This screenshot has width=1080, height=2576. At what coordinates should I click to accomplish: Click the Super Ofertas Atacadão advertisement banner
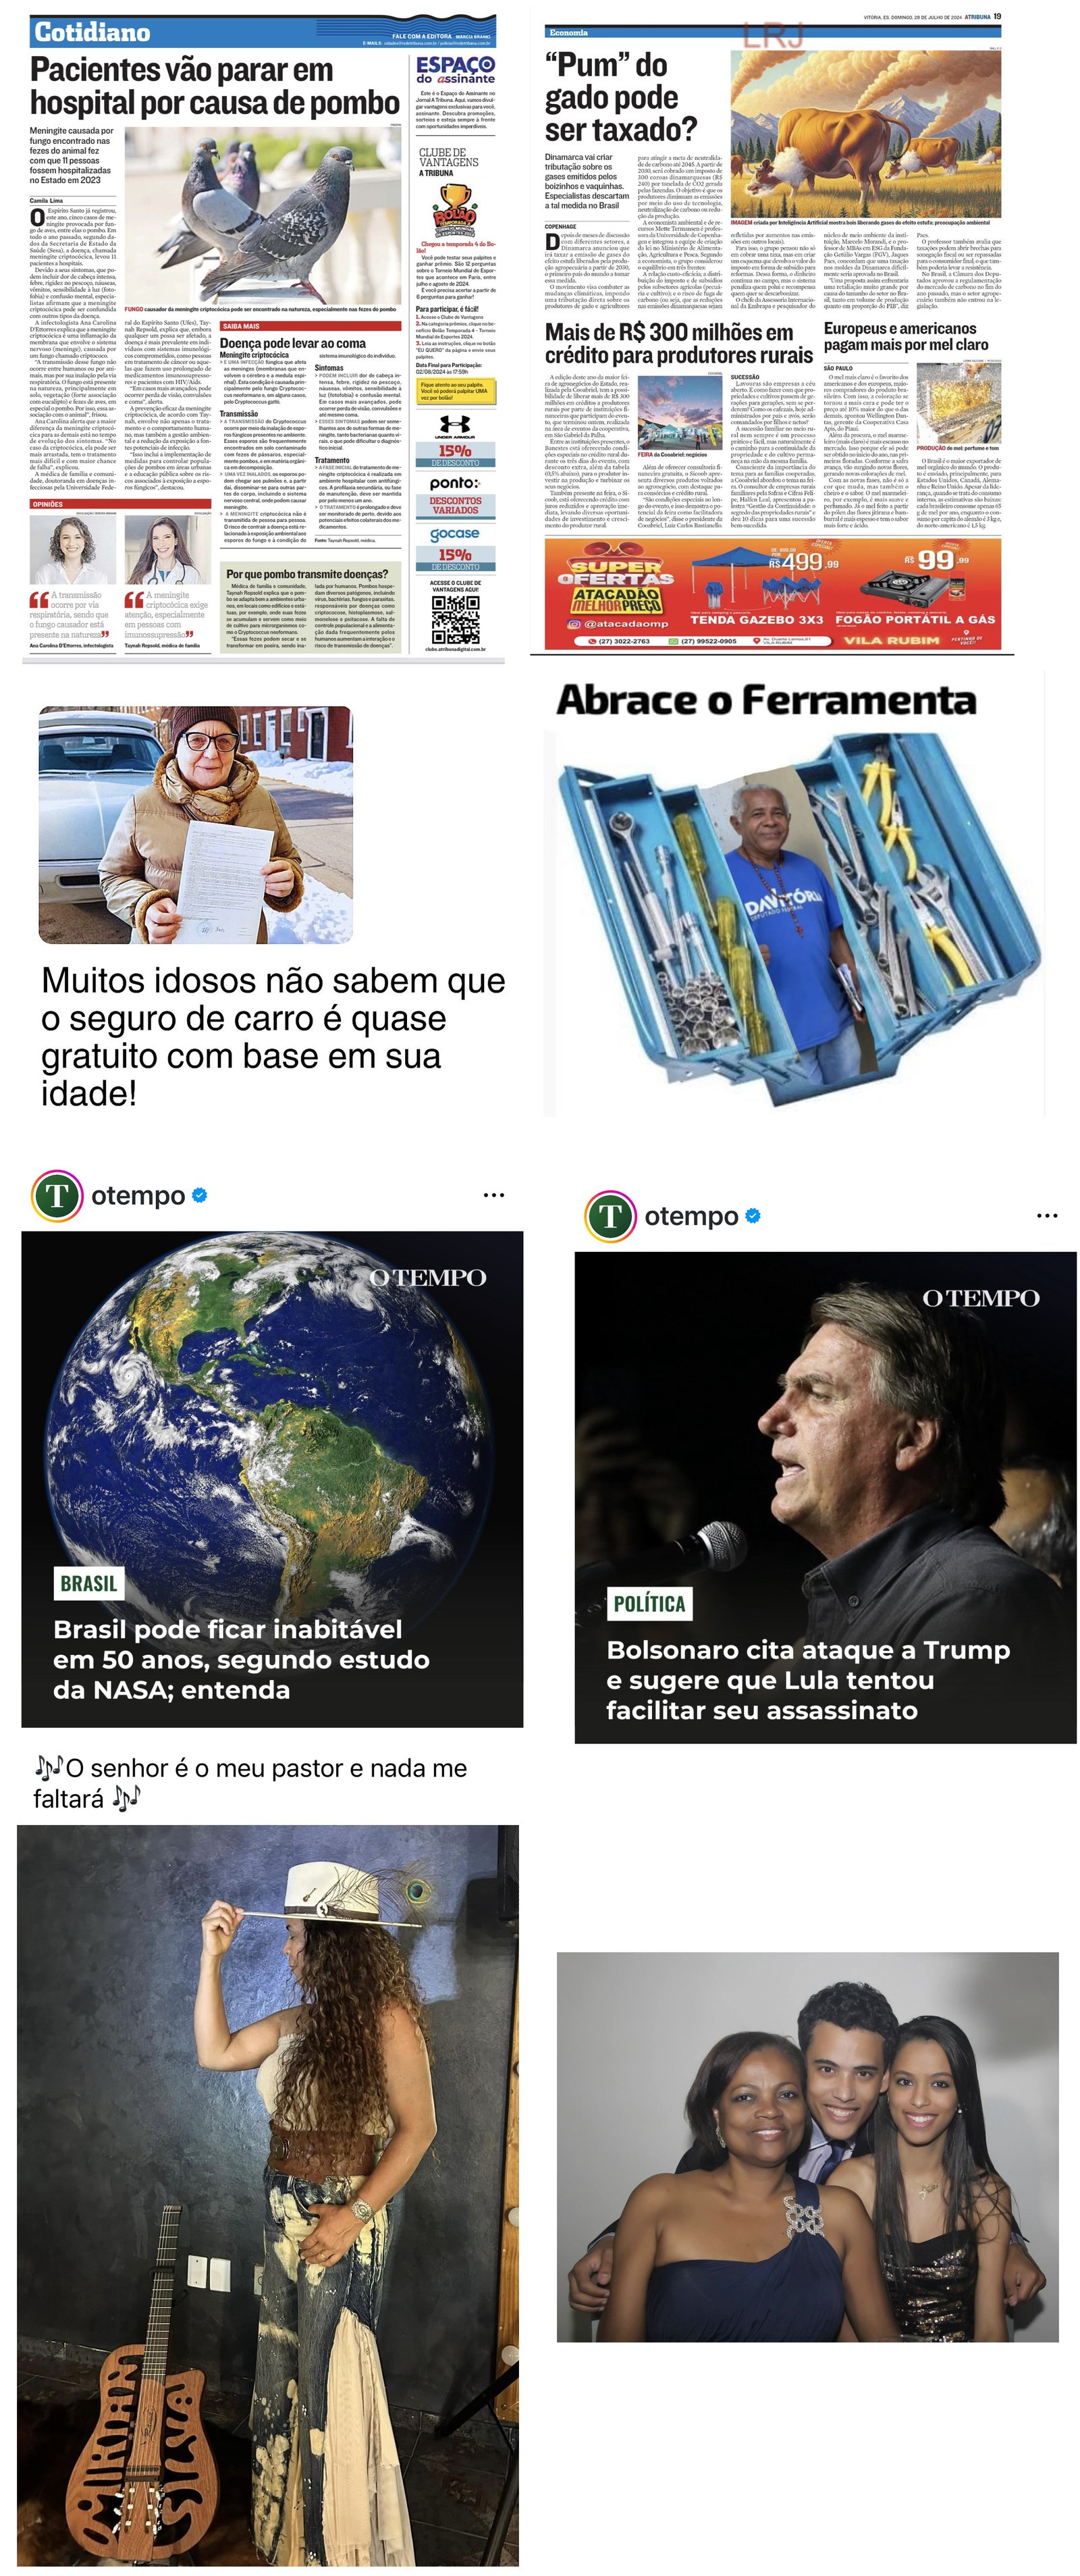773,594
